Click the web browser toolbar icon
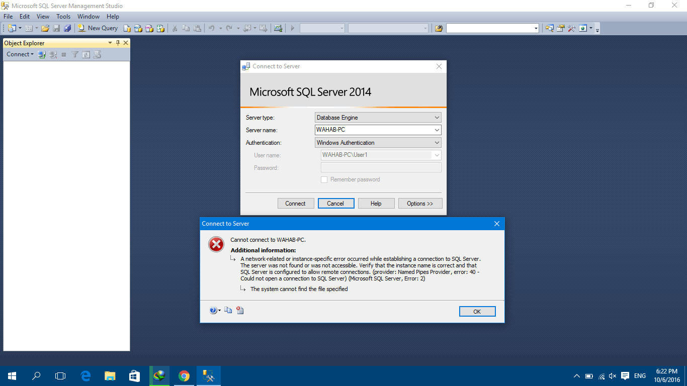The image size is (687, 386). point(583,28)
